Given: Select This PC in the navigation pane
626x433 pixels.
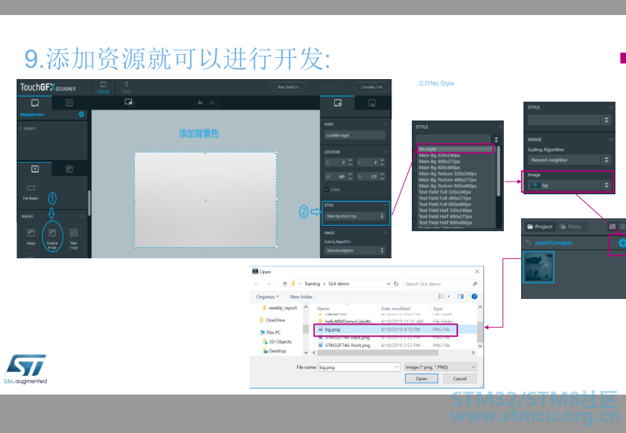Looking at the screenshot, I should tap(270, 332).
